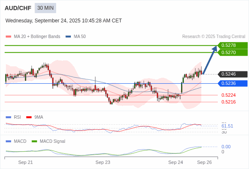Click the 9MA legend label
The height and width of the screenshot is (169, 249).
tap(39, 117)
